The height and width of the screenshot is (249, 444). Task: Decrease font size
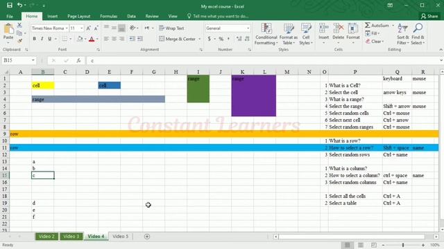(96, 28)
